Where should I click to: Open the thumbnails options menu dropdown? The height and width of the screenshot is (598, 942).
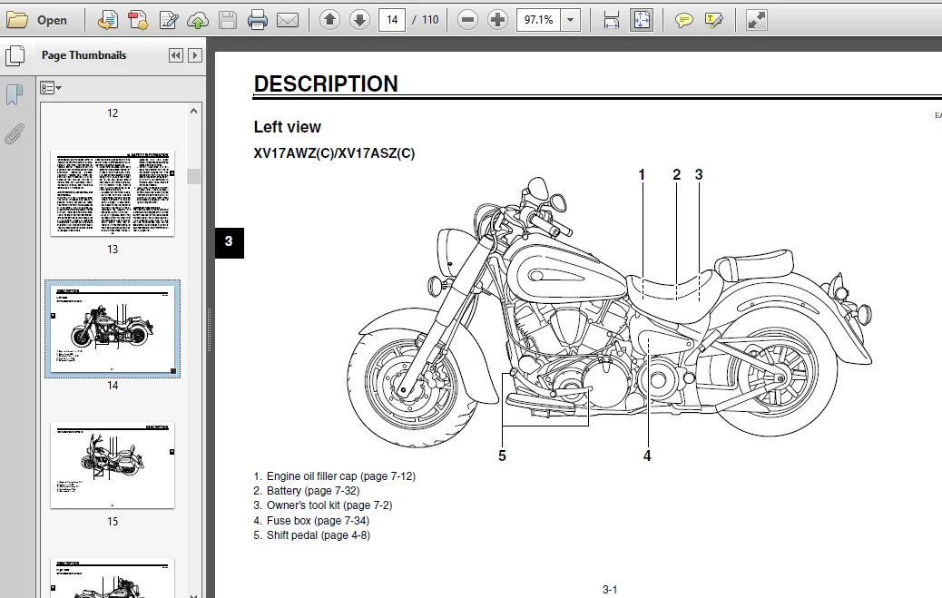coord(51,88)
